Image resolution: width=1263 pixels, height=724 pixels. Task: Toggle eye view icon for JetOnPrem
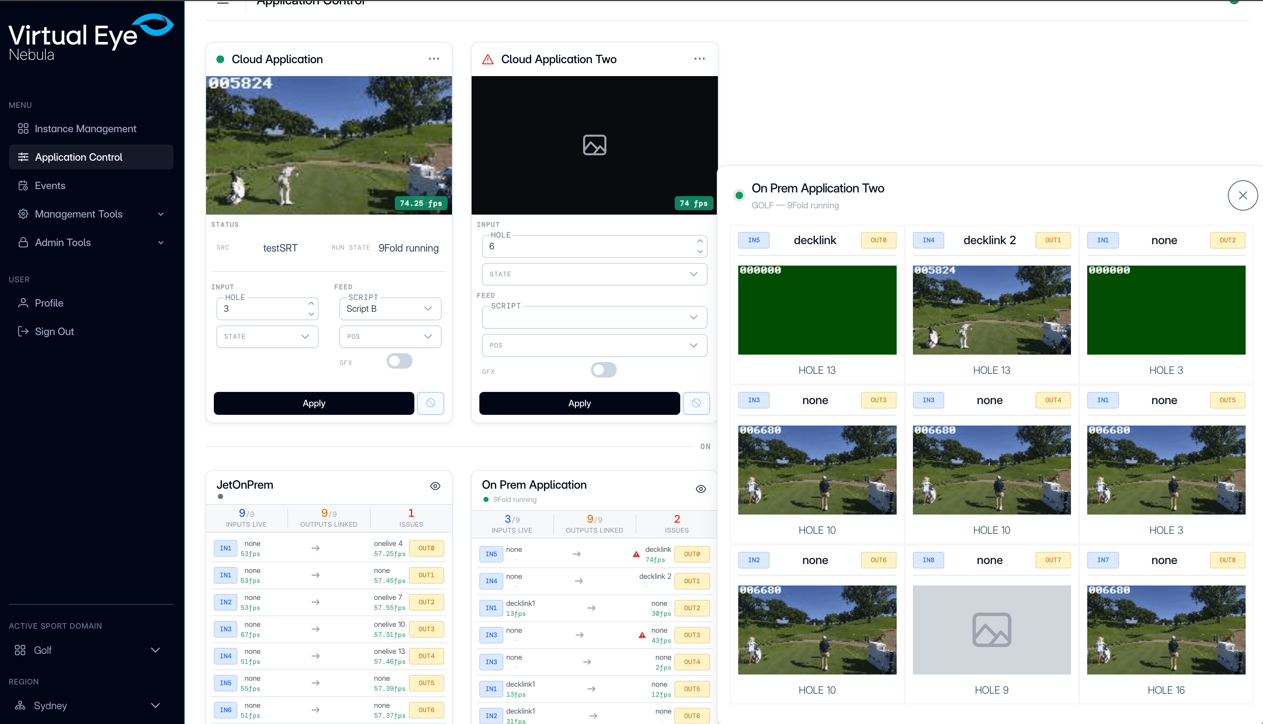tap(435, 486)
